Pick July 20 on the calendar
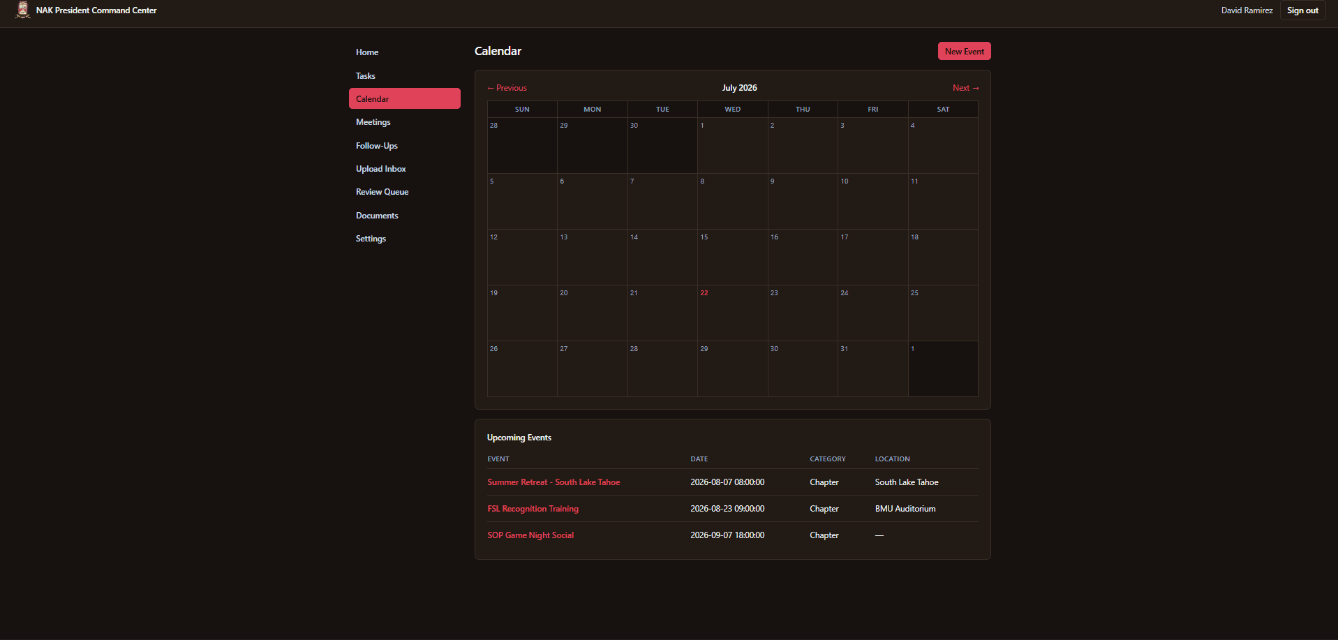1338x640 pixels. coord(593,313)
